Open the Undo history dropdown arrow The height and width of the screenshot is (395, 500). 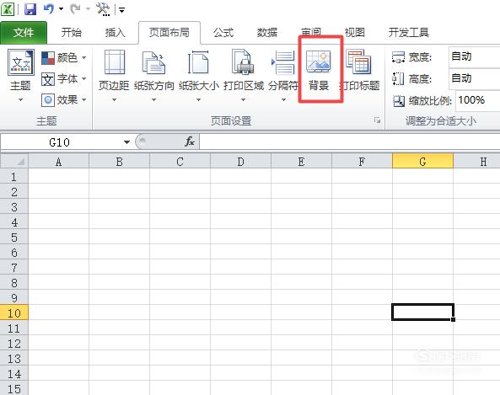pos(61,9)
